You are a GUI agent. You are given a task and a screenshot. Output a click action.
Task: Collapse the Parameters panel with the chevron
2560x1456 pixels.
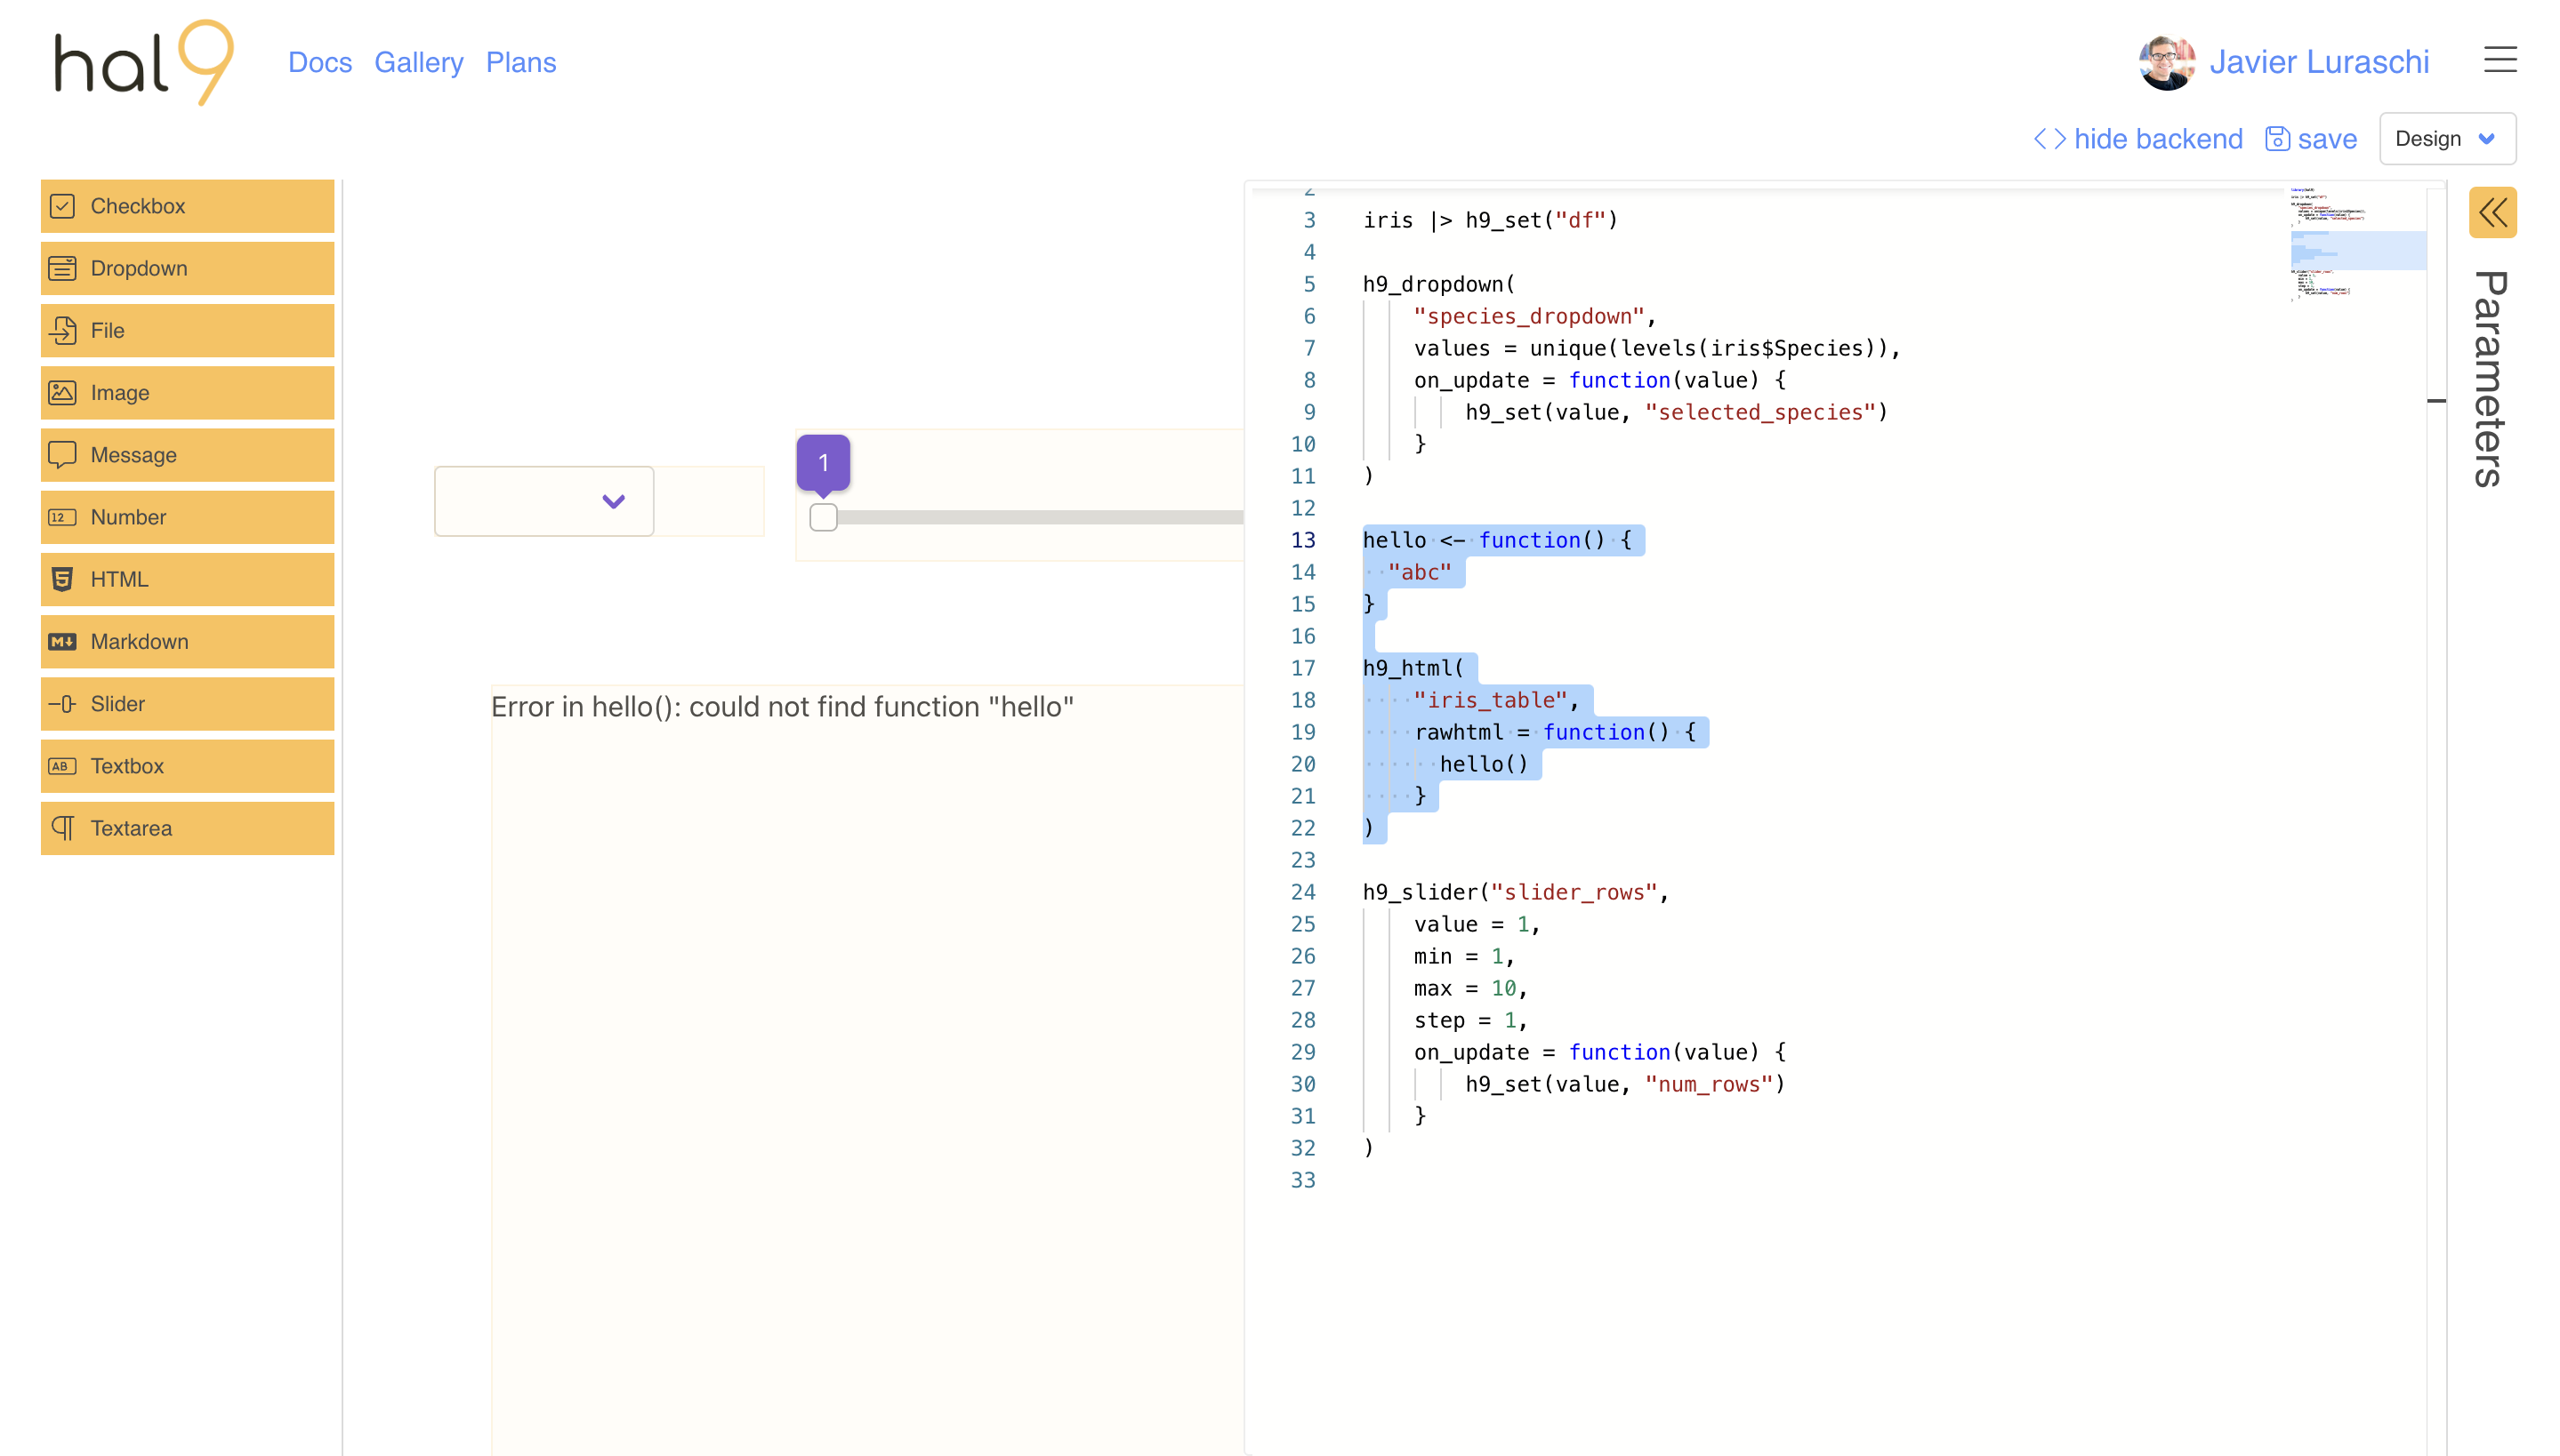click(x=2492, y=212)
